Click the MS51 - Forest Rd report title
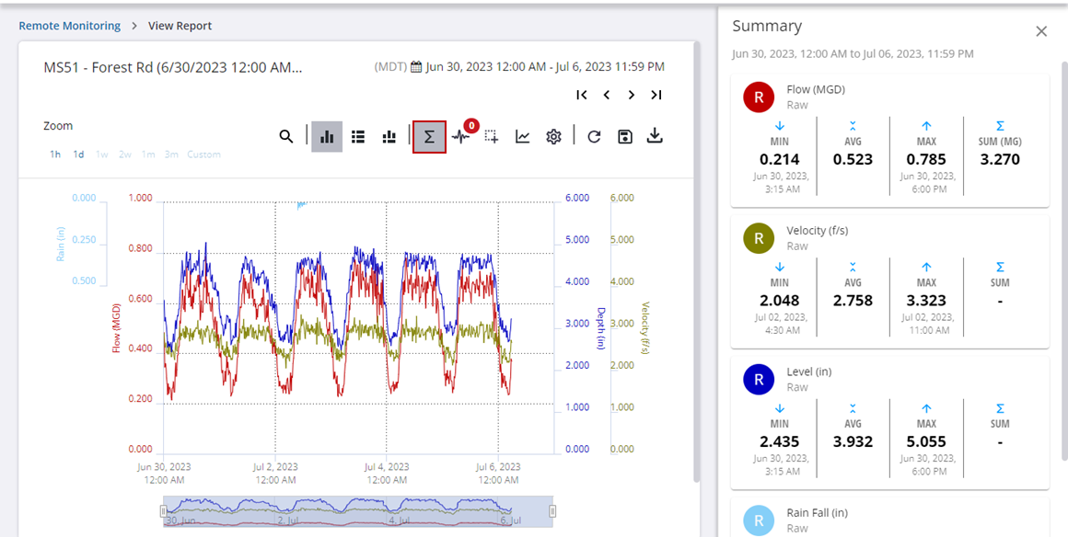Screen dimensions: 1068x537 (173, 67)
